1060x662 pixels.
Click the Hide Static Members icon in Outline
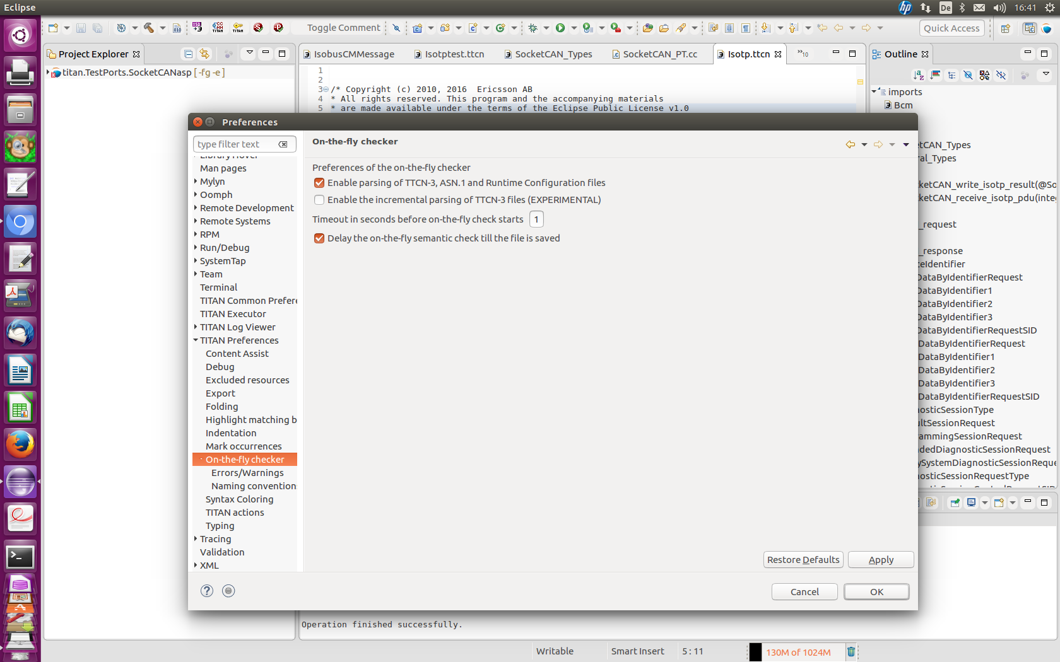(x=968, y=75)
